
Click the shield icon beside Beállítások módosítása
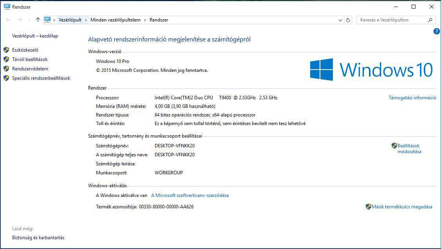click(394, 146)
